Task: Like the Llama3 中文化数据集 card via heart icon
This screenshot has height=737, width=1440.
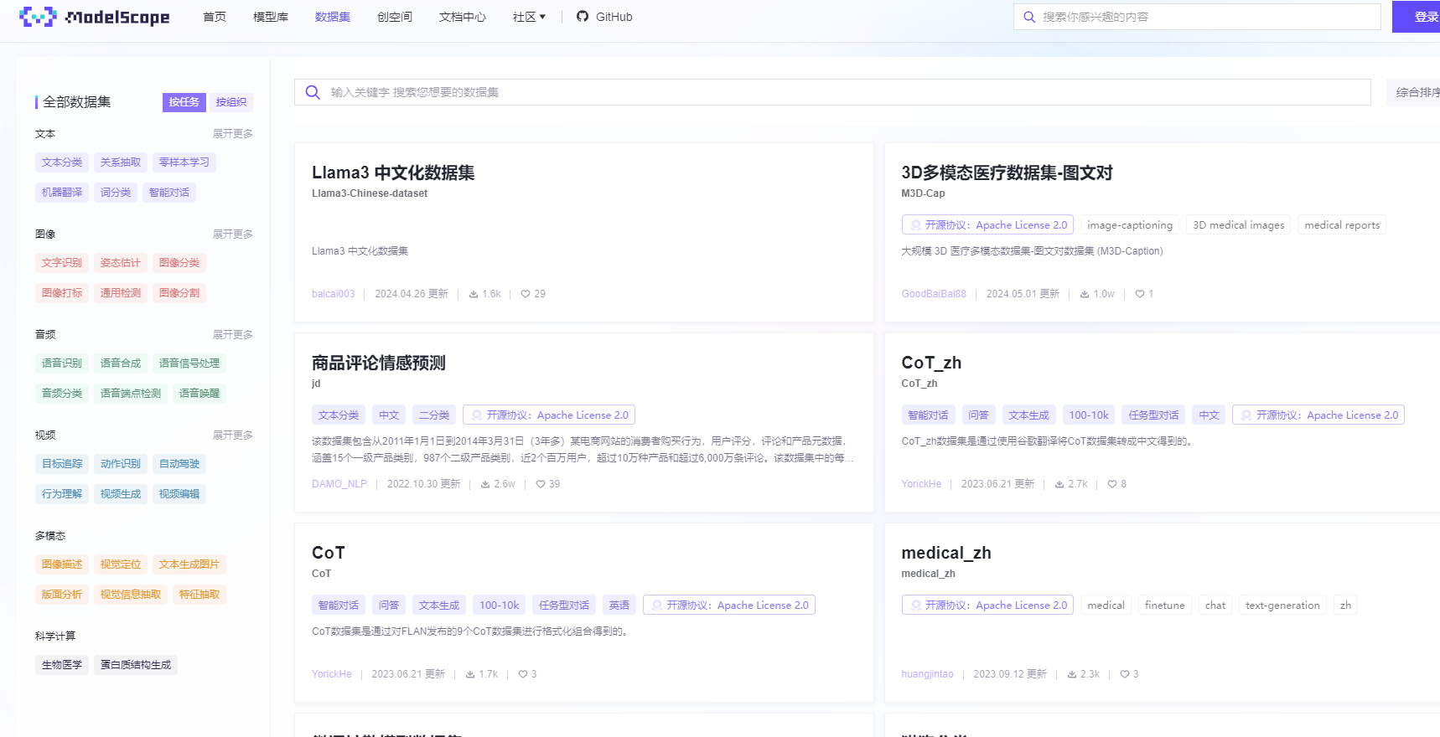Action: [526, 294]
